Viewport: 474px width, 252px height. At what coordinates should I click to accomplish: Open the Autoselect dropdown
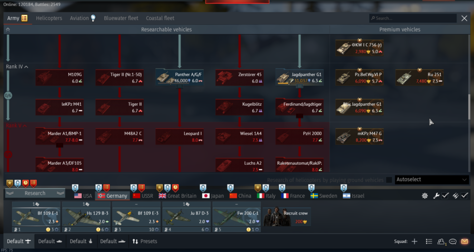coord(431,180)
